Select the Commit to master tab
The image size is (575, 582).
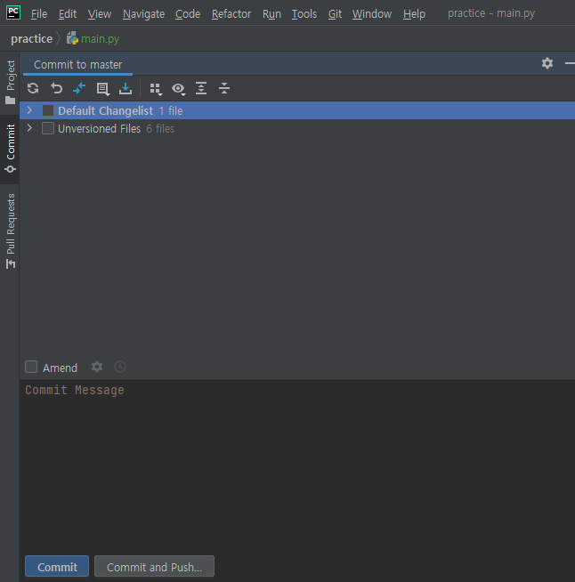[78, 65]
